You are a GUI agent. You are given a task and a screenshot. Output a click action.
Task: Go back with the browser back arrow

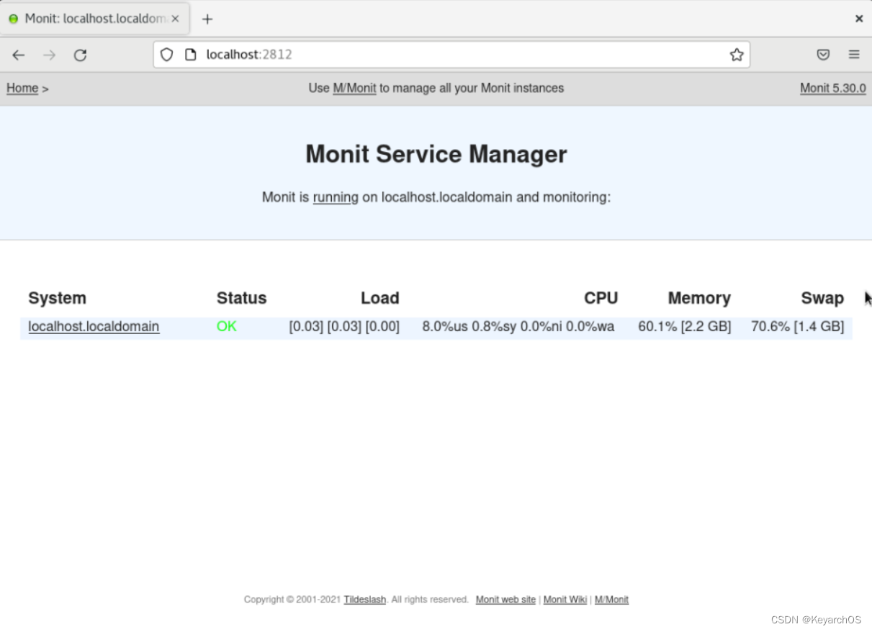click(x=19, y=55)
